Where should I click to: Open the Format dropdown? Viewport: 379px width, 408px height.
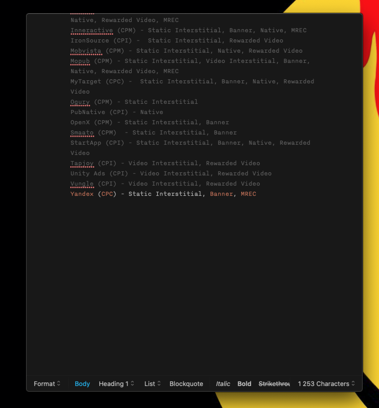pos(47,384)
